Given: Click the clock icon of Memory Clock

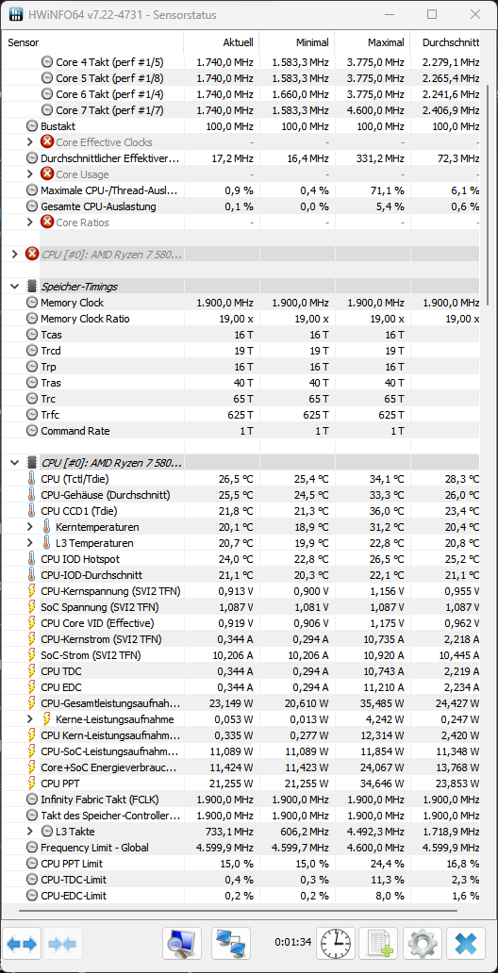Looking at the screenshot, I should pos(32,303).
